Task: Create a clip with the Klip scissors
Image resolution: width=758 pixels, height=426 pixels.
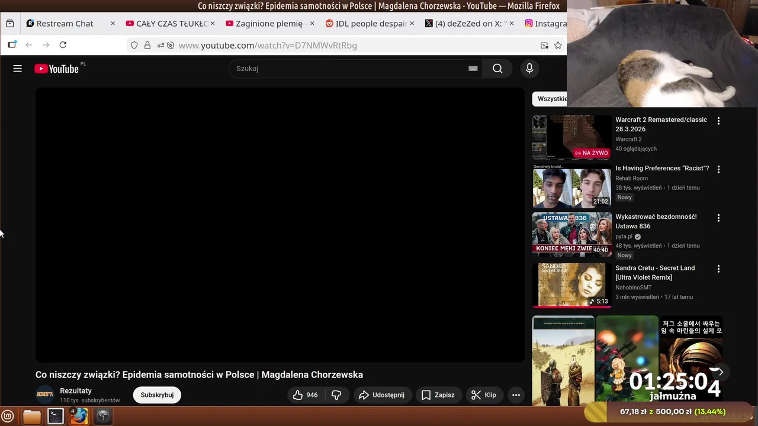Action: (x=483, y=395)
